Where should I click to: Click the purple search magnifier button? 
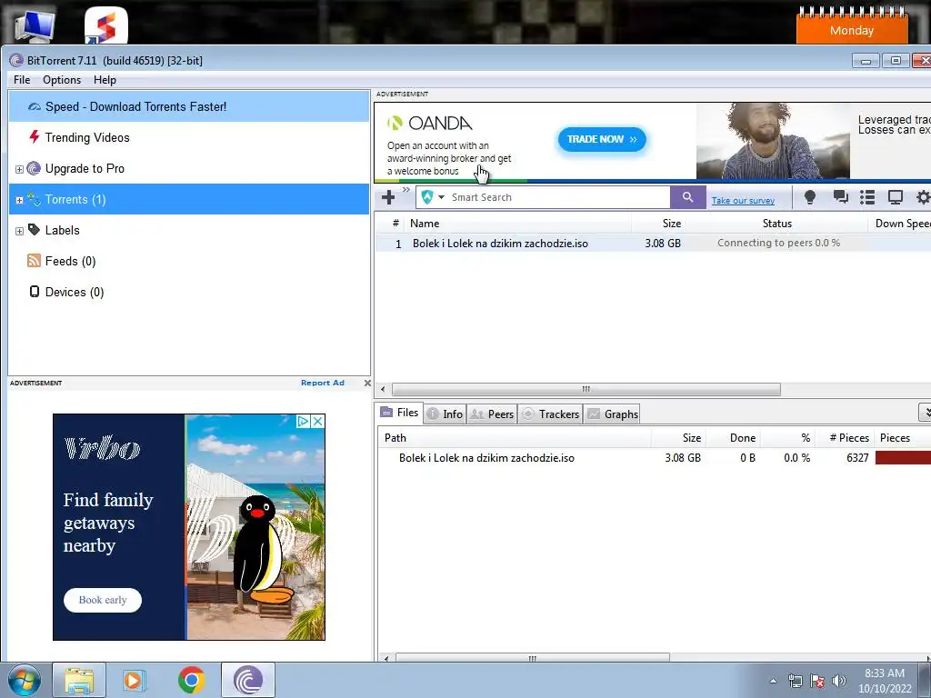687,197
